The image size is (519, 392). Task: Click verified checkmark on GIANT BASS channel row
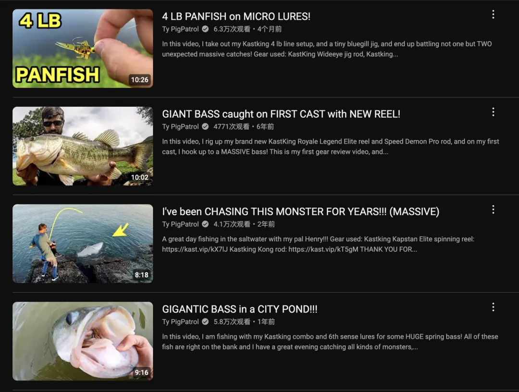point(205,127)
